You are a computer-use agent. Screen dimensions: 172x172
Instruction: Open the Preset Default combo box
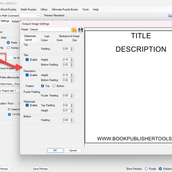coord(50,30)
